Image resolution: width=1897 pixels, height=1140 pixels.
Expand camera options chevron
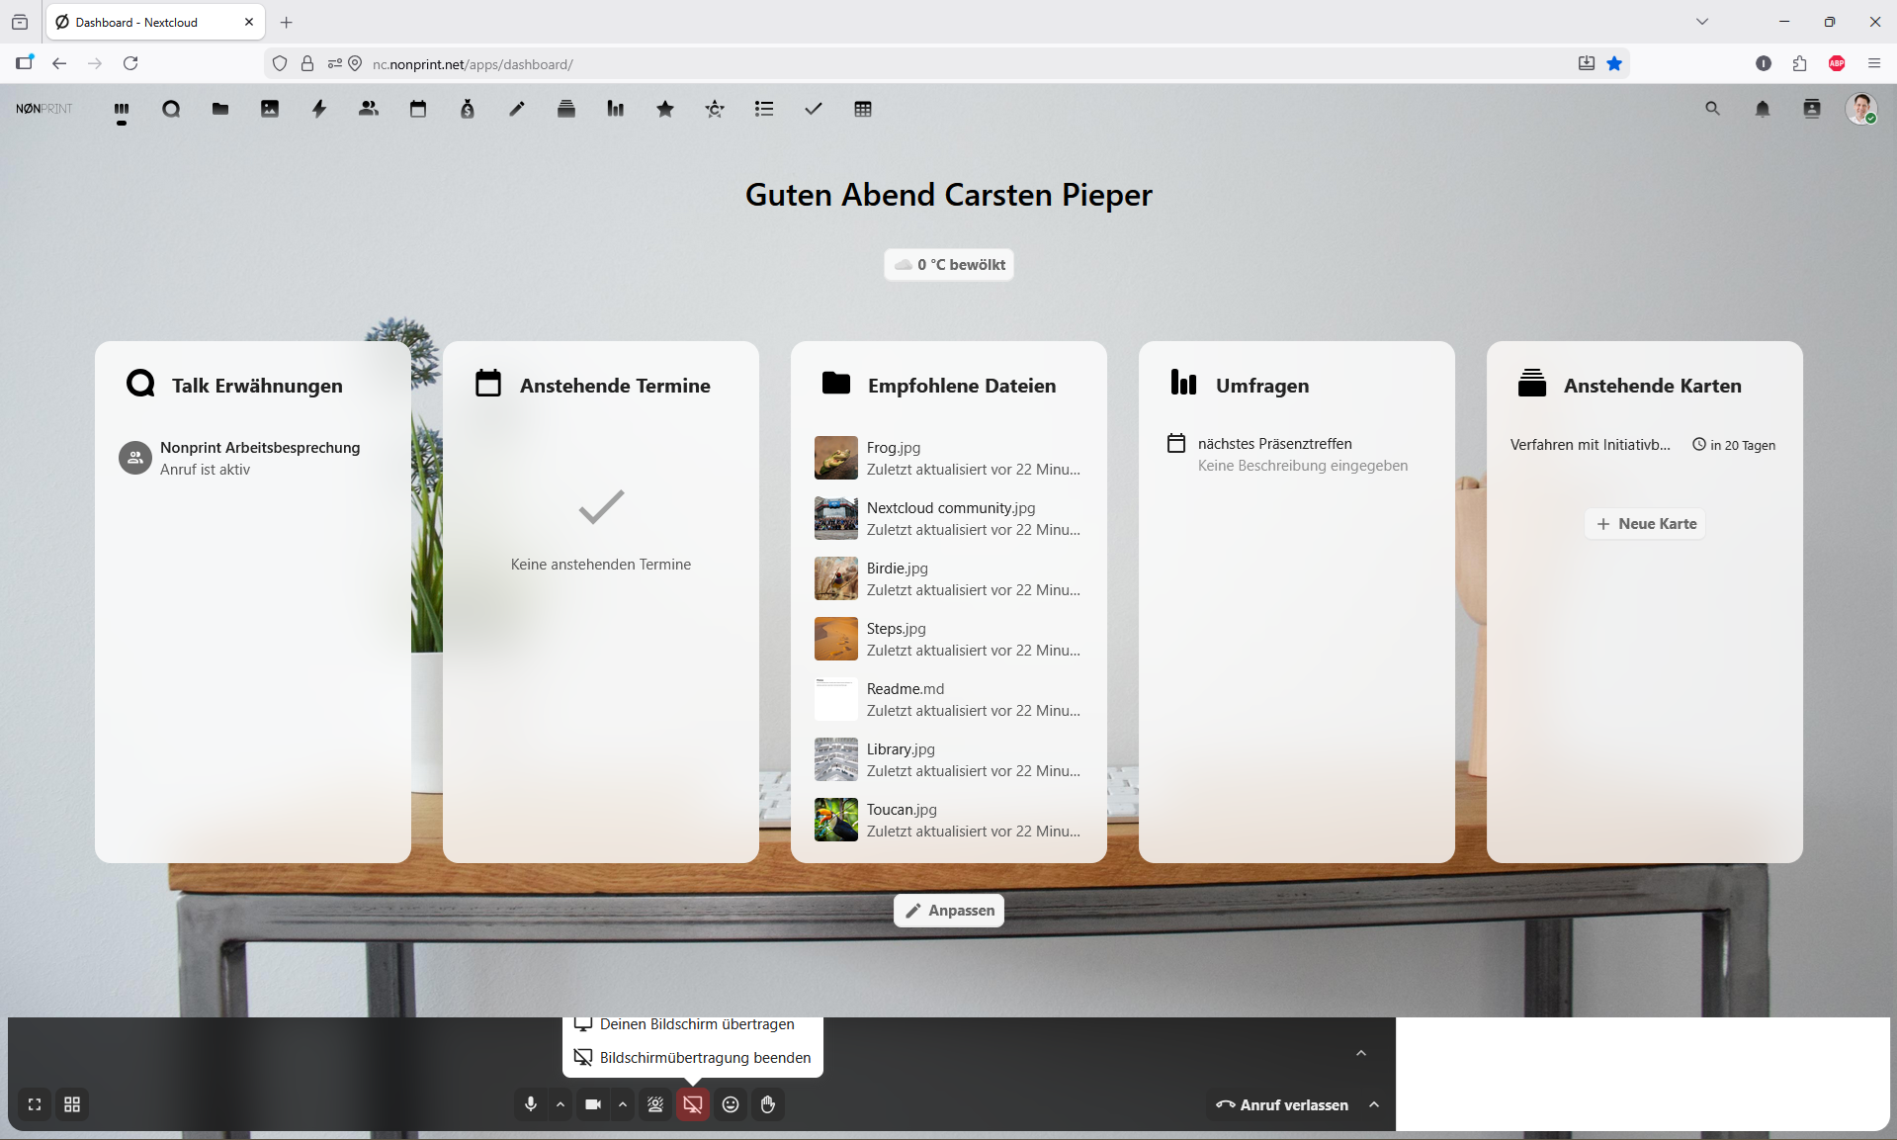point(623,1104)
